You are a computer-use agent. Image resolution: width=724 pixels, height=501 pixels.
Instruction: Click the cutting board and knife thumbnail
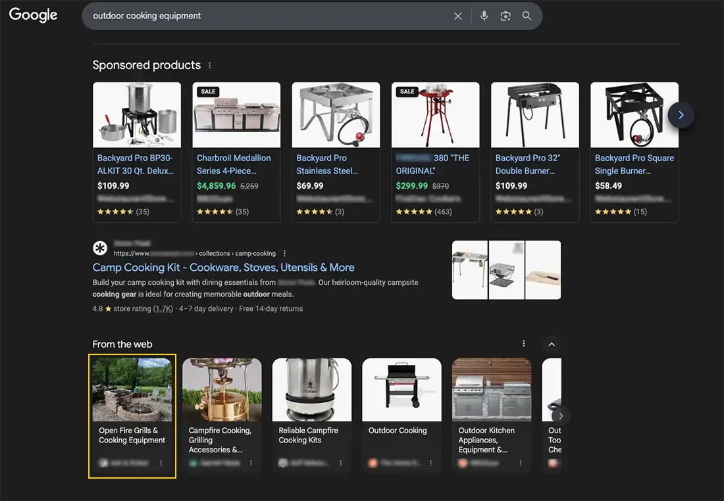[x=543, y=270]
